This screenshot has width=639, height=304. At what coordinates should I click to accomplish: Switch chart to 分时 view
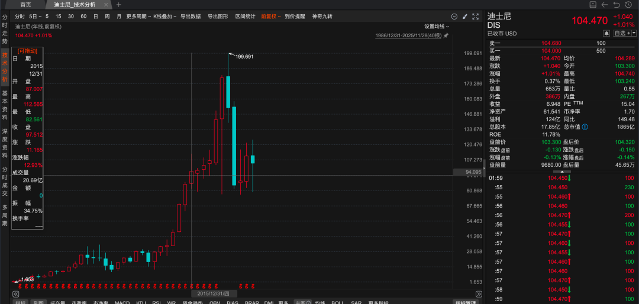[20, 17]
